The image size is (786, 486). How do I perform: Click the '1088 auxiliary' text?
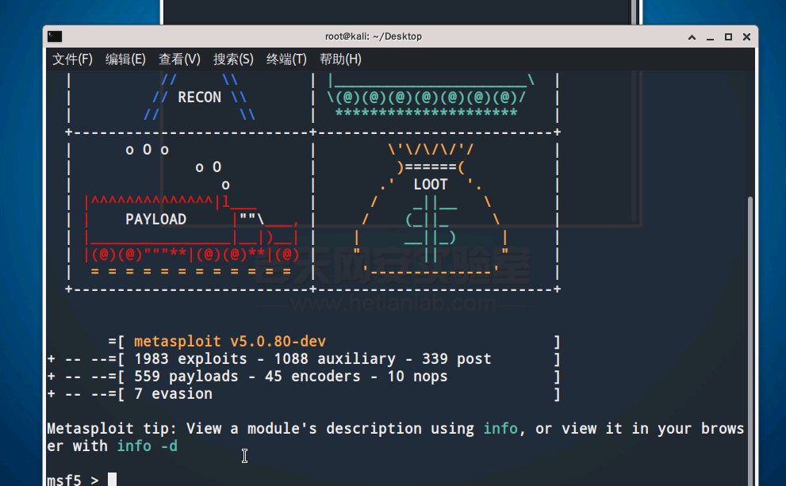335,358
